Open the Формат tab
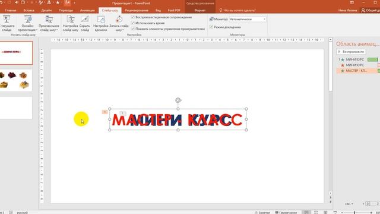Image resolution: width=380 pixels, height=214 pixels. 200,10
